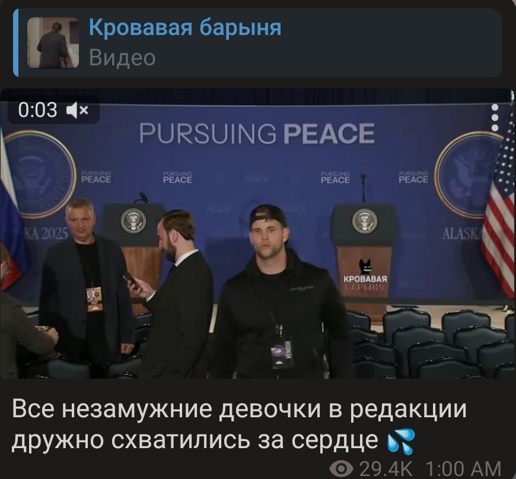Click the presidential seal on left podium
Viewport: 516px width, 479px height.
(x=133, y=221)
